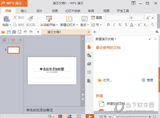Expand the 新建幻灯片 dropdown arrow
160x118 pixels.
[77, 25]
